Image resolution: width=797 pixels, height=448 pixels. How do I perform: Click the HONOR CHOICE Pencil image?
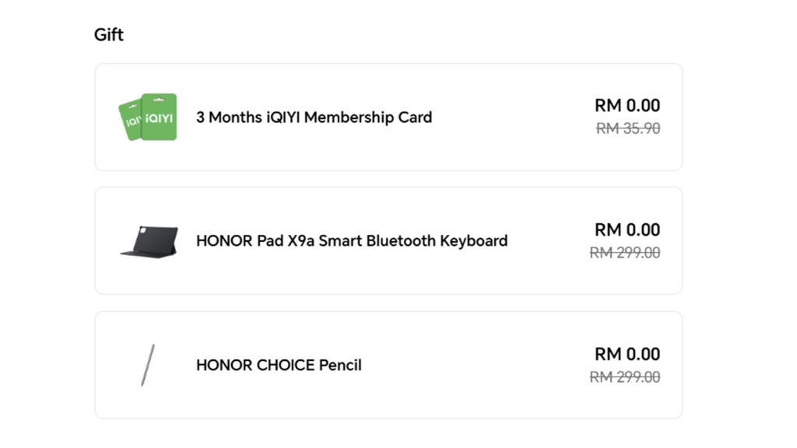(x=147, y=365)
